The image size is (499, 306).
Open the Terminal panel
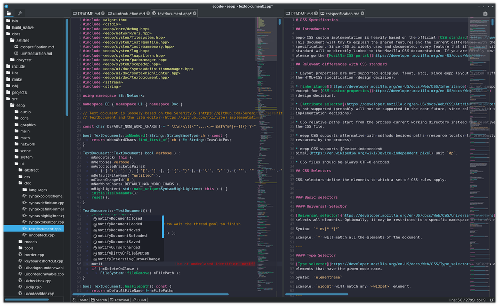pyautogui.click(x=120, y=300)
